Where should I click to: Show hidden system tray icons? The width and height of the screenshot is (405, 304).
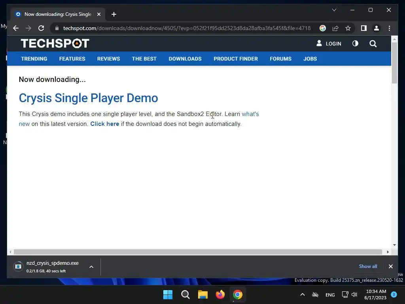[303, 294]
